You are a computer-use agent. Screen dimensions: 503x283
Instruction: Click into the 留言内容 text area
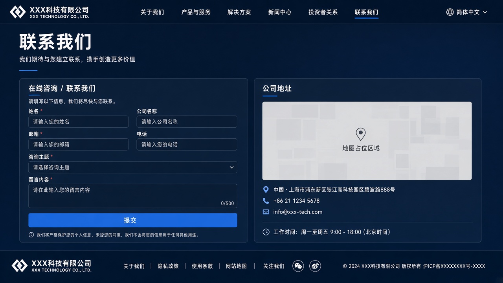tap(133, 196)
